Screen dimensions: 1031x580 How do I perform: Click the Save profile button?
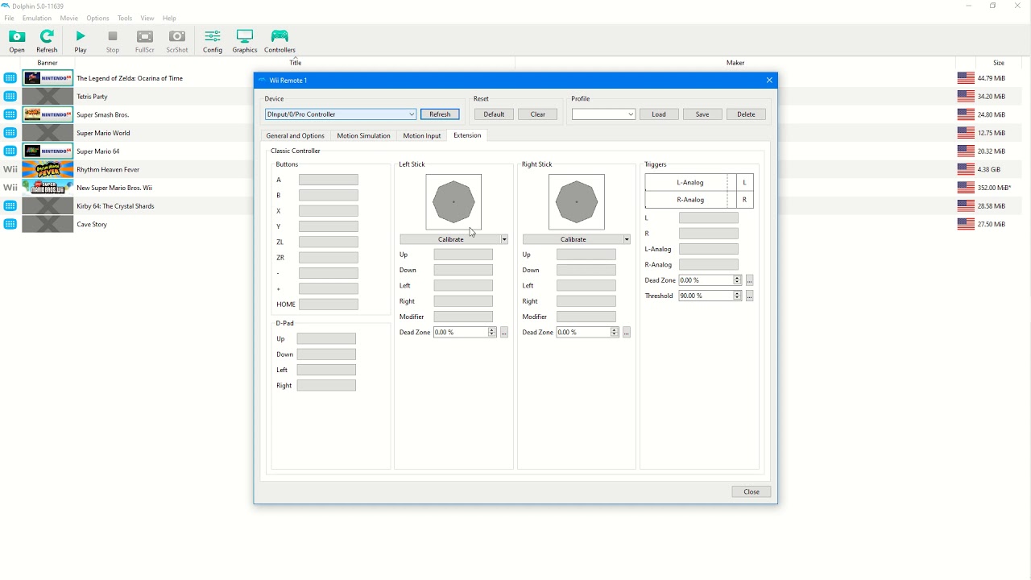pyautogui.click(x=702, y=114)
